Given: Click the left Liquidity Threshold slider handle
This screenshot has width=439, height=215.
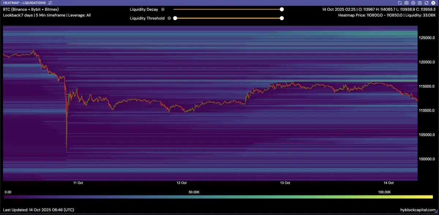Looking at the screenshot, I should coord(175,18).
